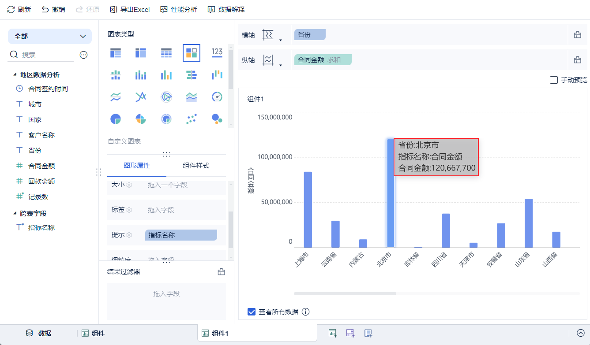Switch to the 组件样式 tab
The width and height of the screenshot is (590, 345).
pos(196,166)
